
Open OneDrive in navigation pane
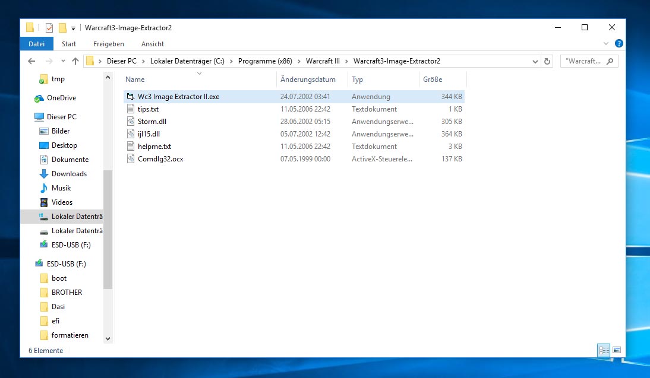[x=61, y=98]
